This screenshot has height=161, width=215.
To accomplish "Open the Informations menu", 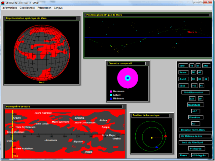I will click(9, 7).
